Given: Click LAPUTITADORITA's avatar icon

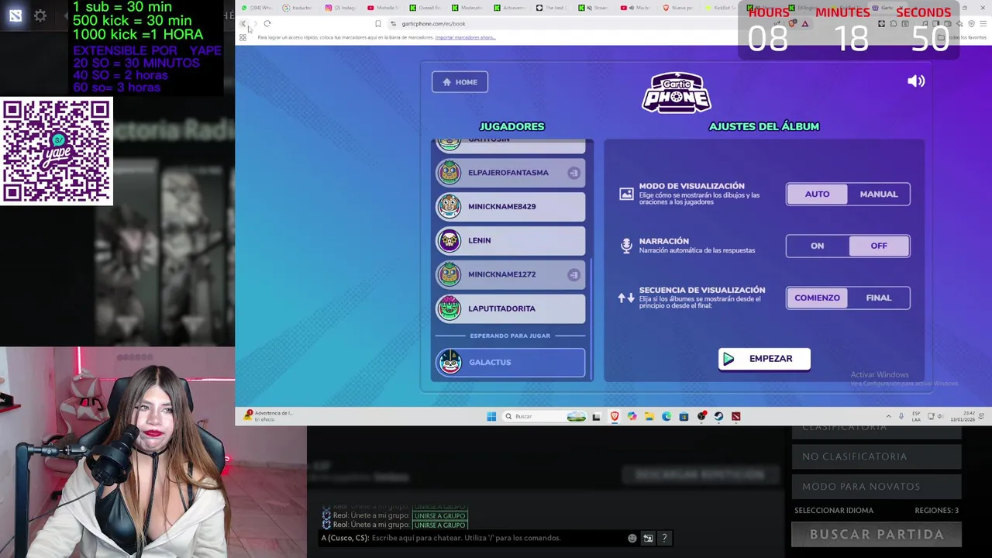Looking at the screenshot, I should 449,308.
